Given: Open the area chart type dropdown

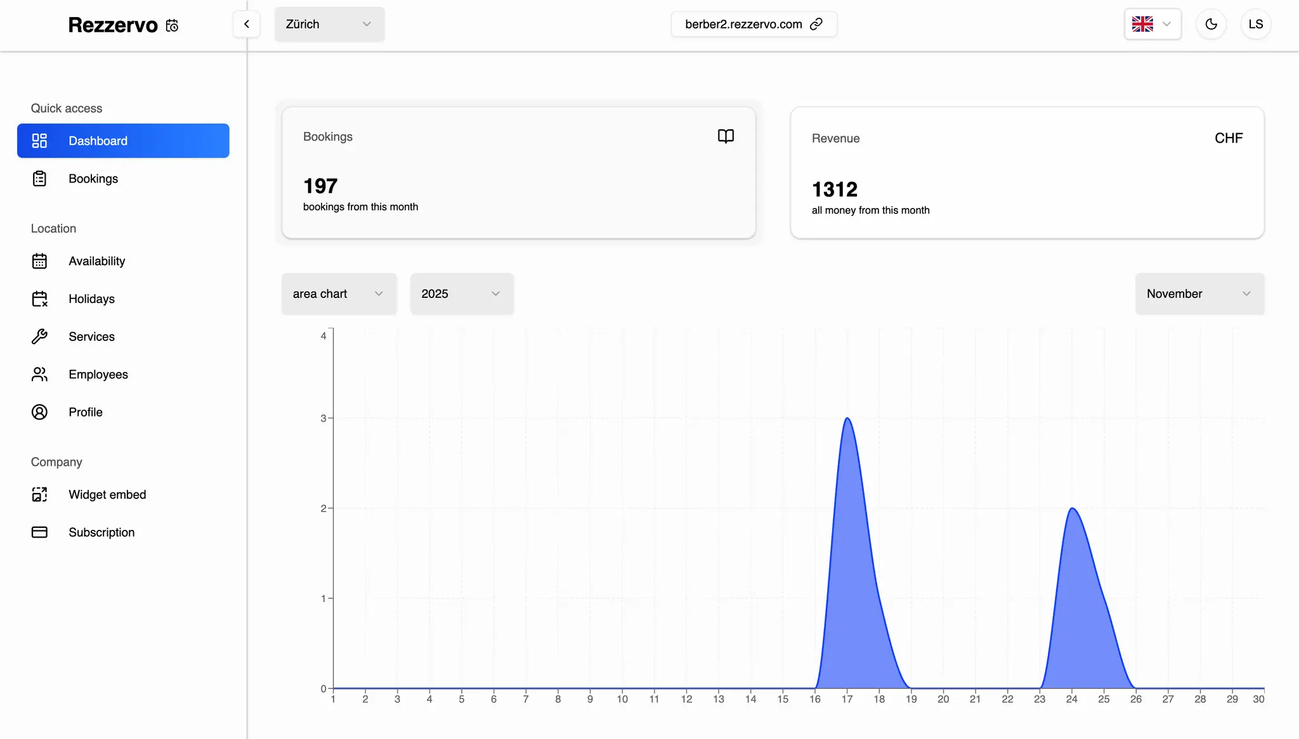Looking at the screenshot, I should pyautogui.click(x=339, y=293).
